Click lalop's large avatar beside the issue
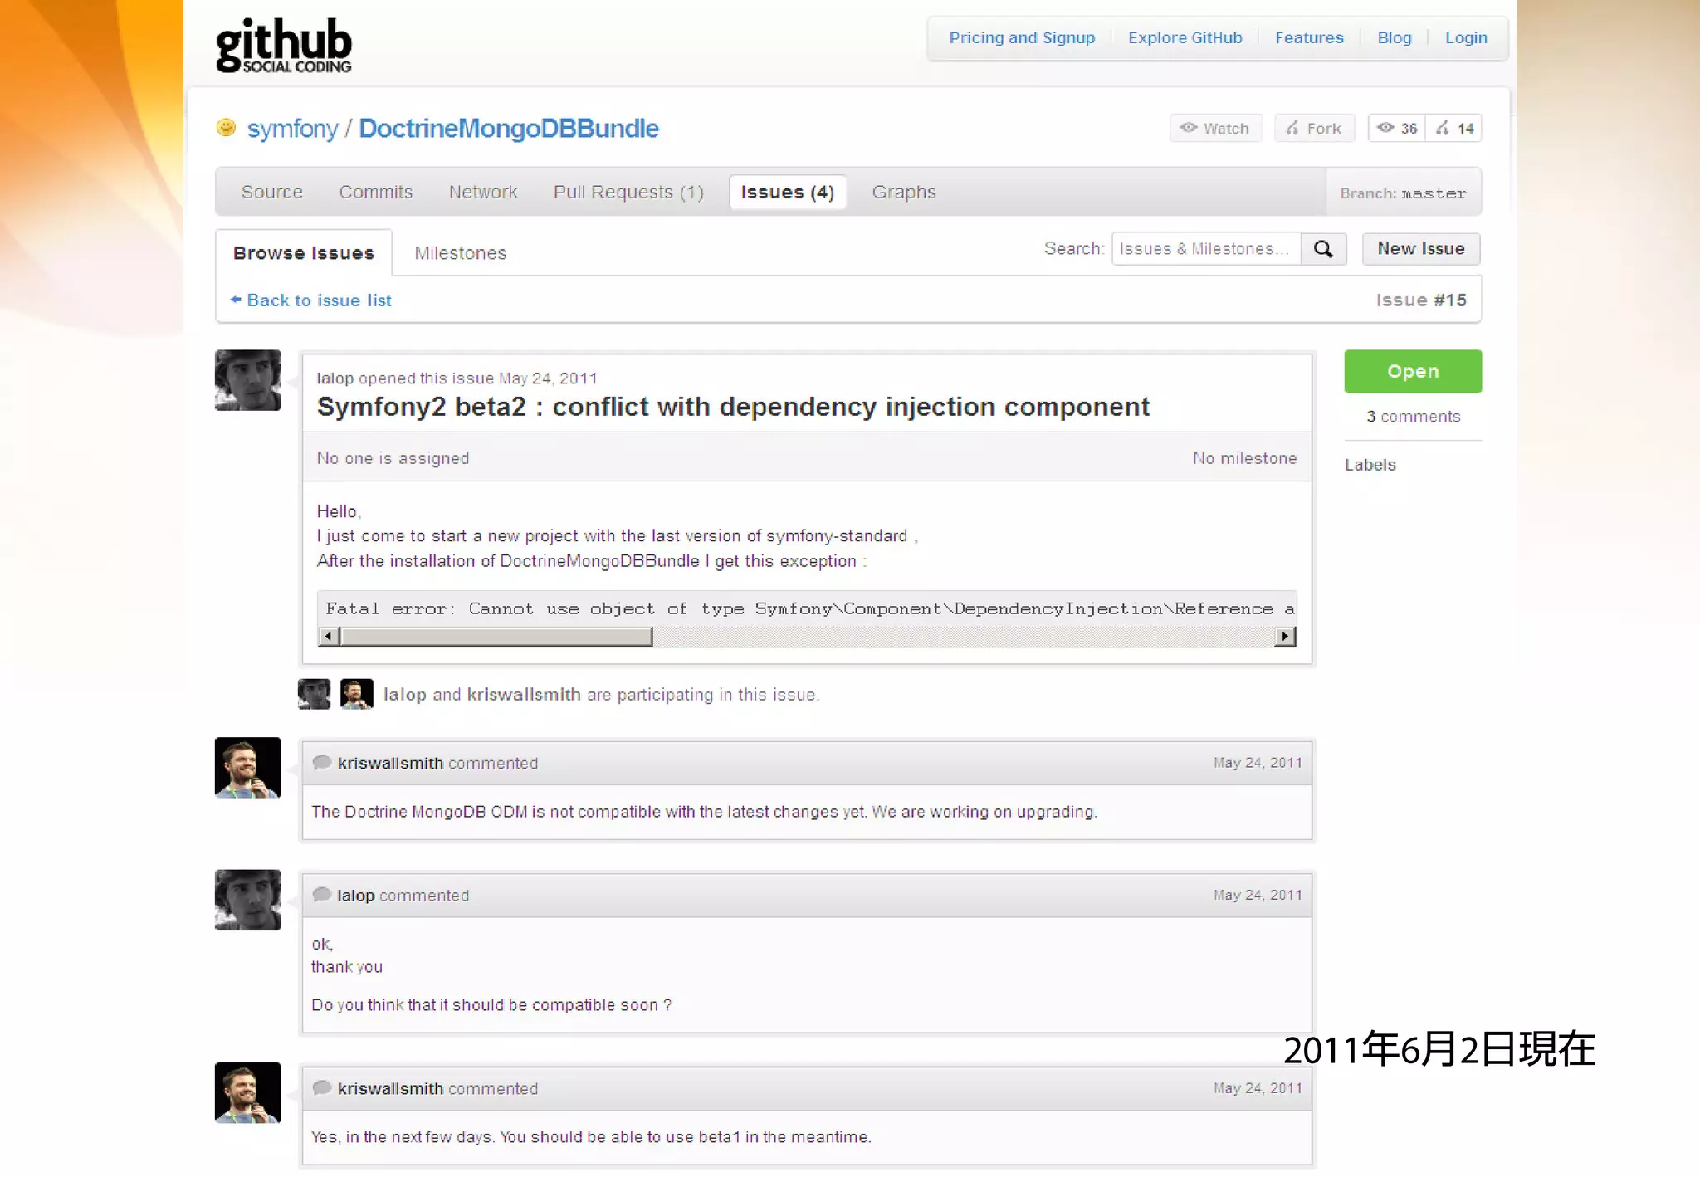This screenshot has width=1700, height=1177. pyautogui.click(x=247, y=380)
